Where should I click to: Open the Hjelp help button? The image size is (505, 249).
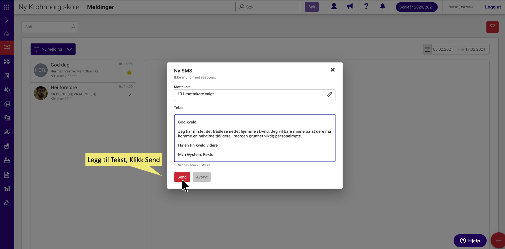point(470,241)
